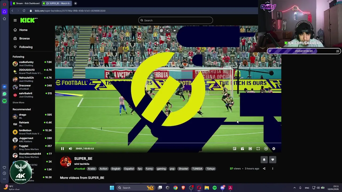Open Browse in Kick sidebar
Viewport: 342px width, 192px height.
pos(24,38)
